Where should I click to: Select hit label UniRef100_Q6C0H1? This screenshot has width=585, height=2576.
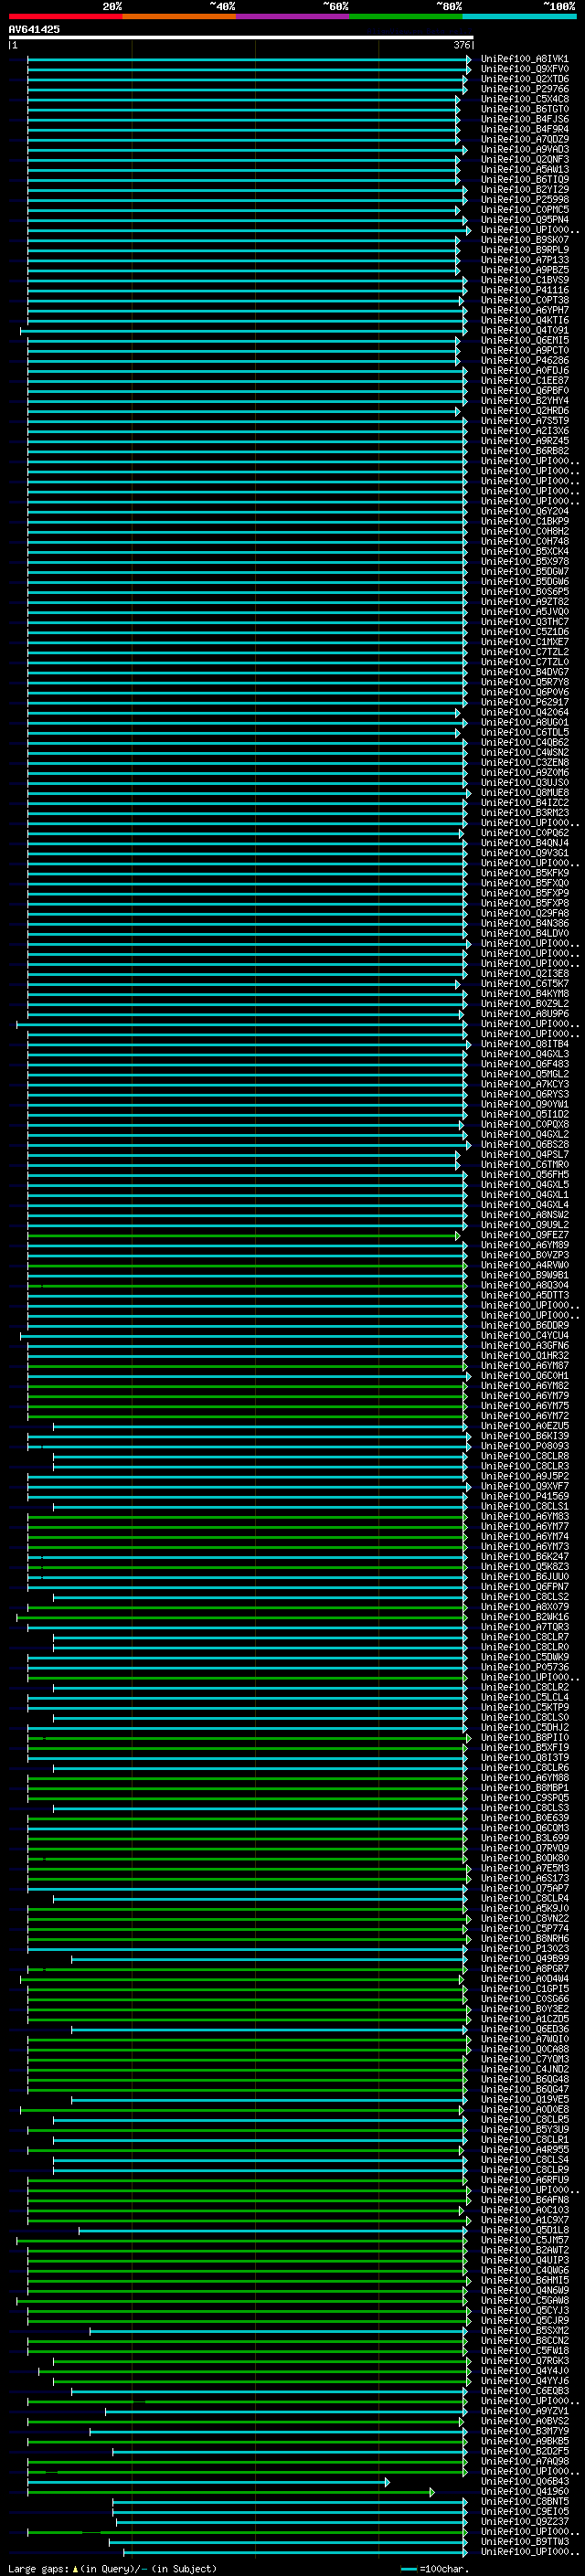[x=525, y=1376]
